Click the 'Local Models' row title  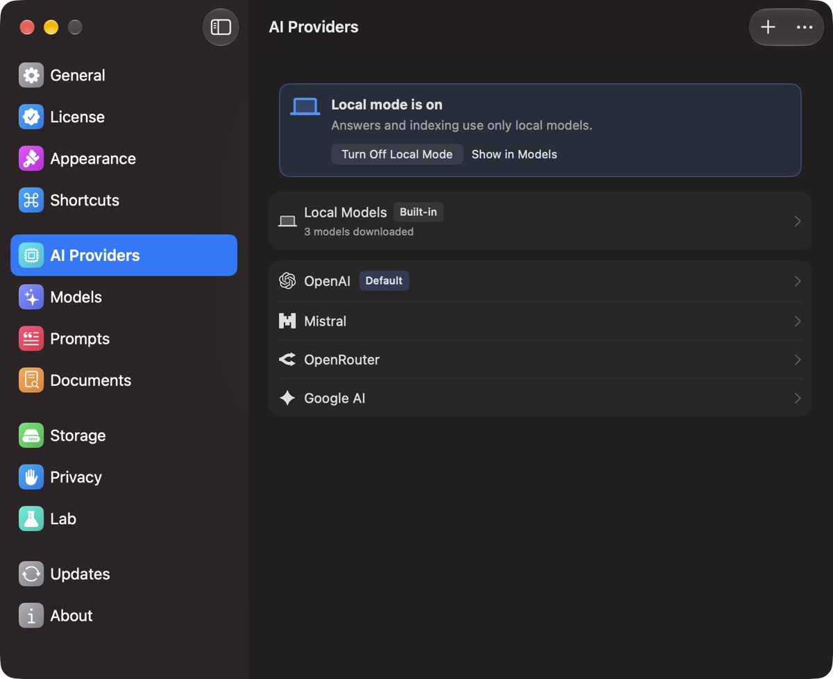click(346, 212)
